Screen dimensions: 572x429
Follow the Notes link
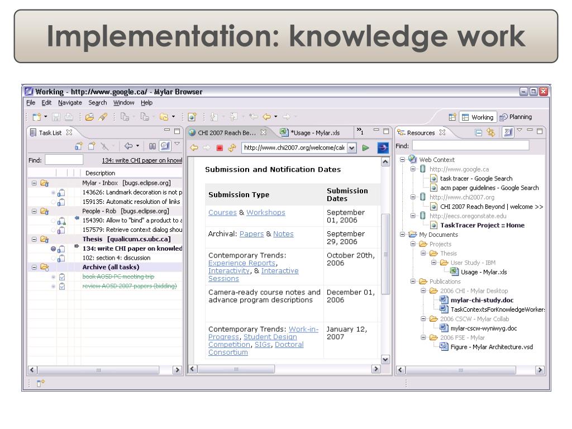[283, 234]
